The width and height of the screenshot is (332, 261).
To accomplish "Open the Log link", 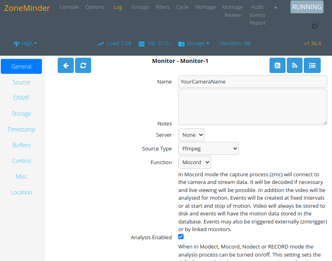I will (x=118, y=7).
